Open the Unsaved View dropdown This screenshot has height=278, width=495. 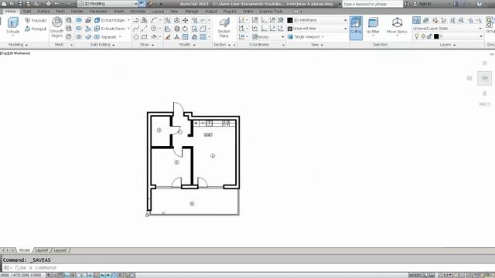pos(317,29)
